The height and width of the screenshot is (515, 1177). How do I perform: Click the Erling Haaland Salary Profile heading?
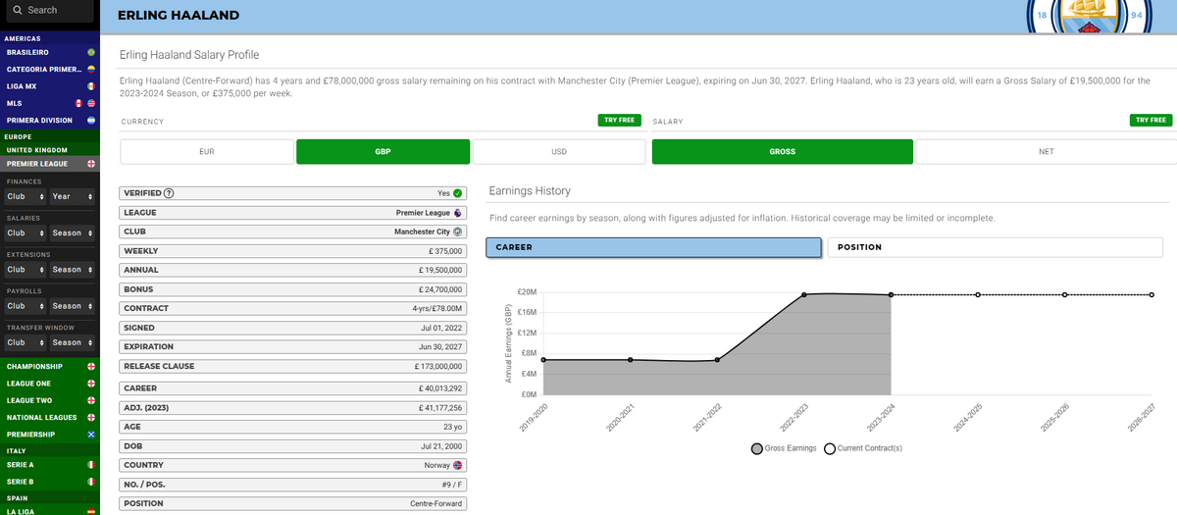[189, 55]
